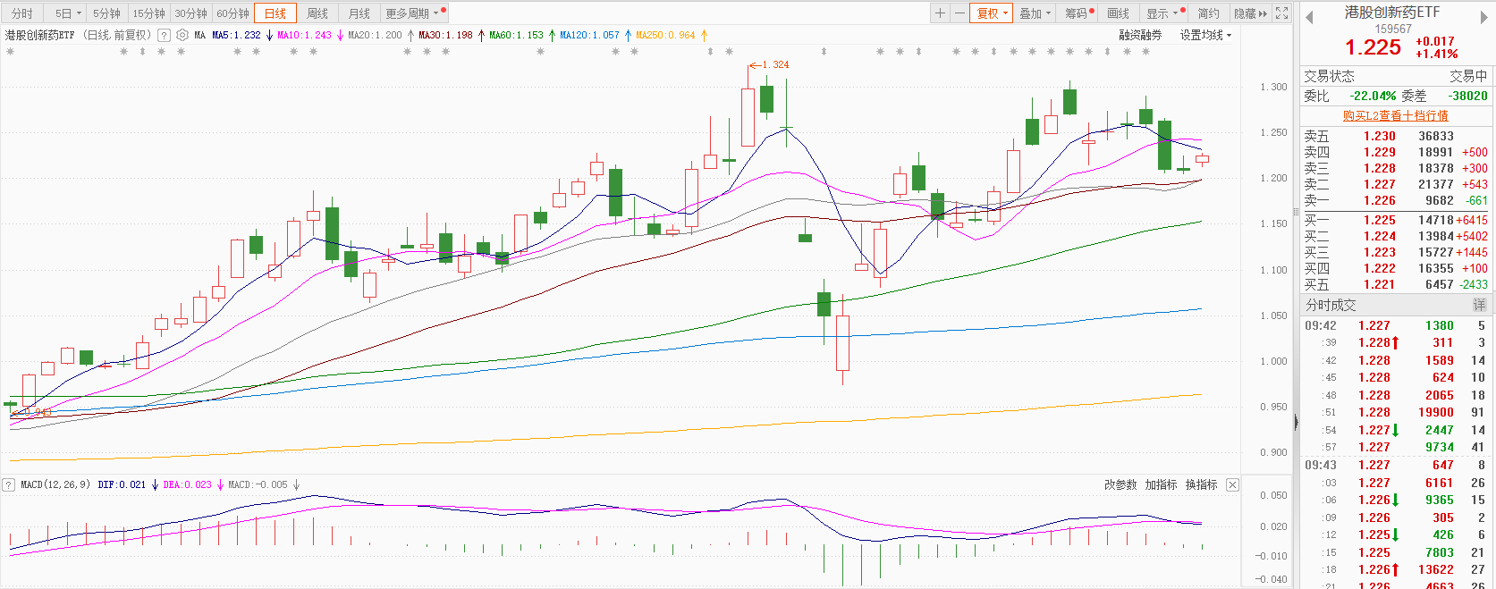Click 卖一 price 1.226

(1379, 200)
